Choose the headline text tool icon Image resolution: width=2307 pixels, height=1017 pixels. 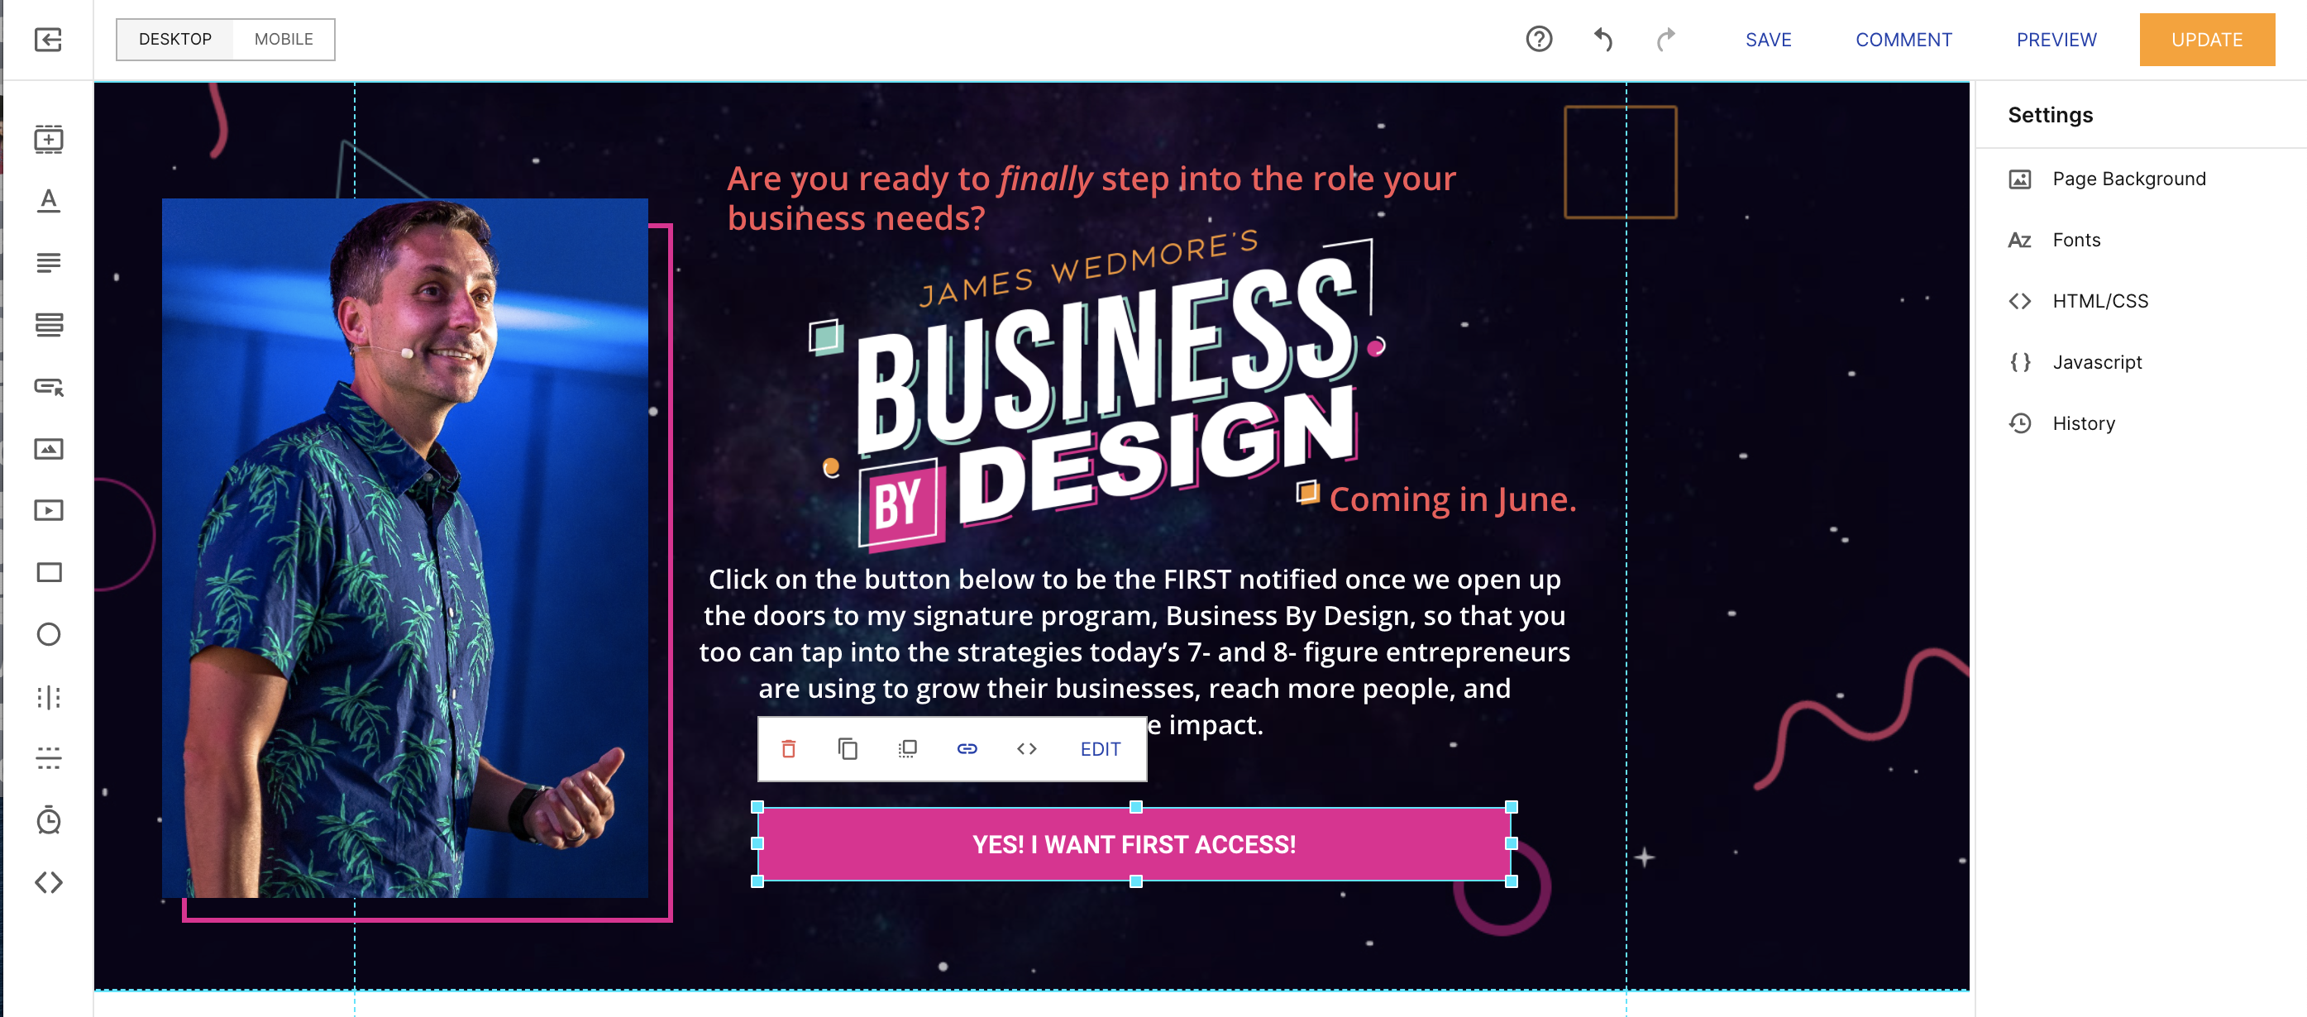(48, 201)
